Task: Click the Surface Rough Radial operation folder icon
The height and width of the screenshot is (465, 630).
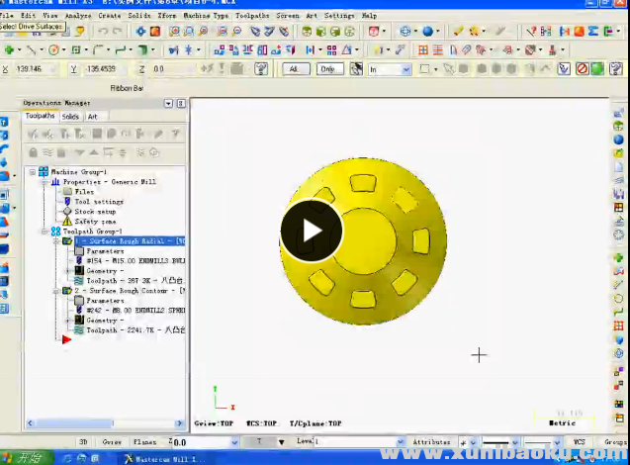Action: click(66, 241)
